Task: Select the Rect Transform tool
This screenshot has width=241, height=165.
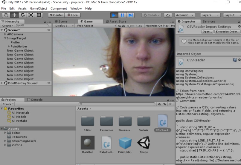Action: pyautogui.click(x=39, y=15)
